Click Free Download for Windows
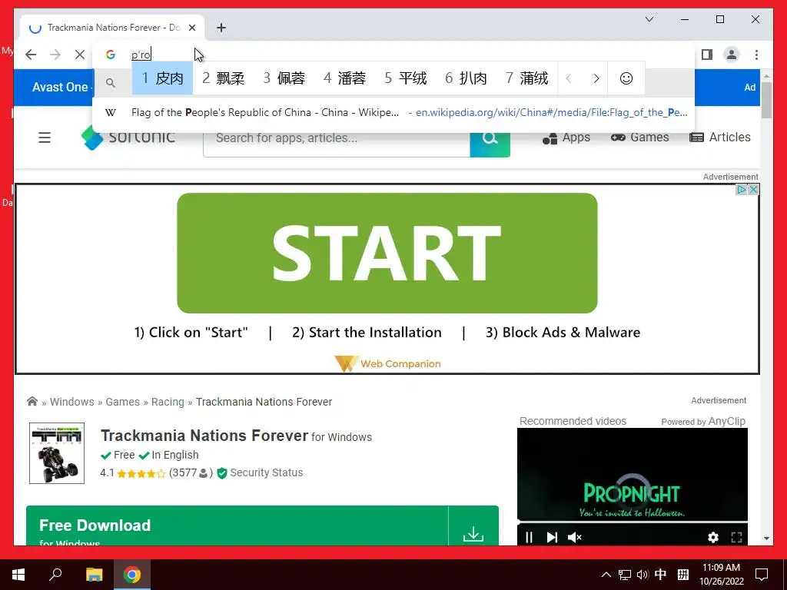 pos(237,525)
